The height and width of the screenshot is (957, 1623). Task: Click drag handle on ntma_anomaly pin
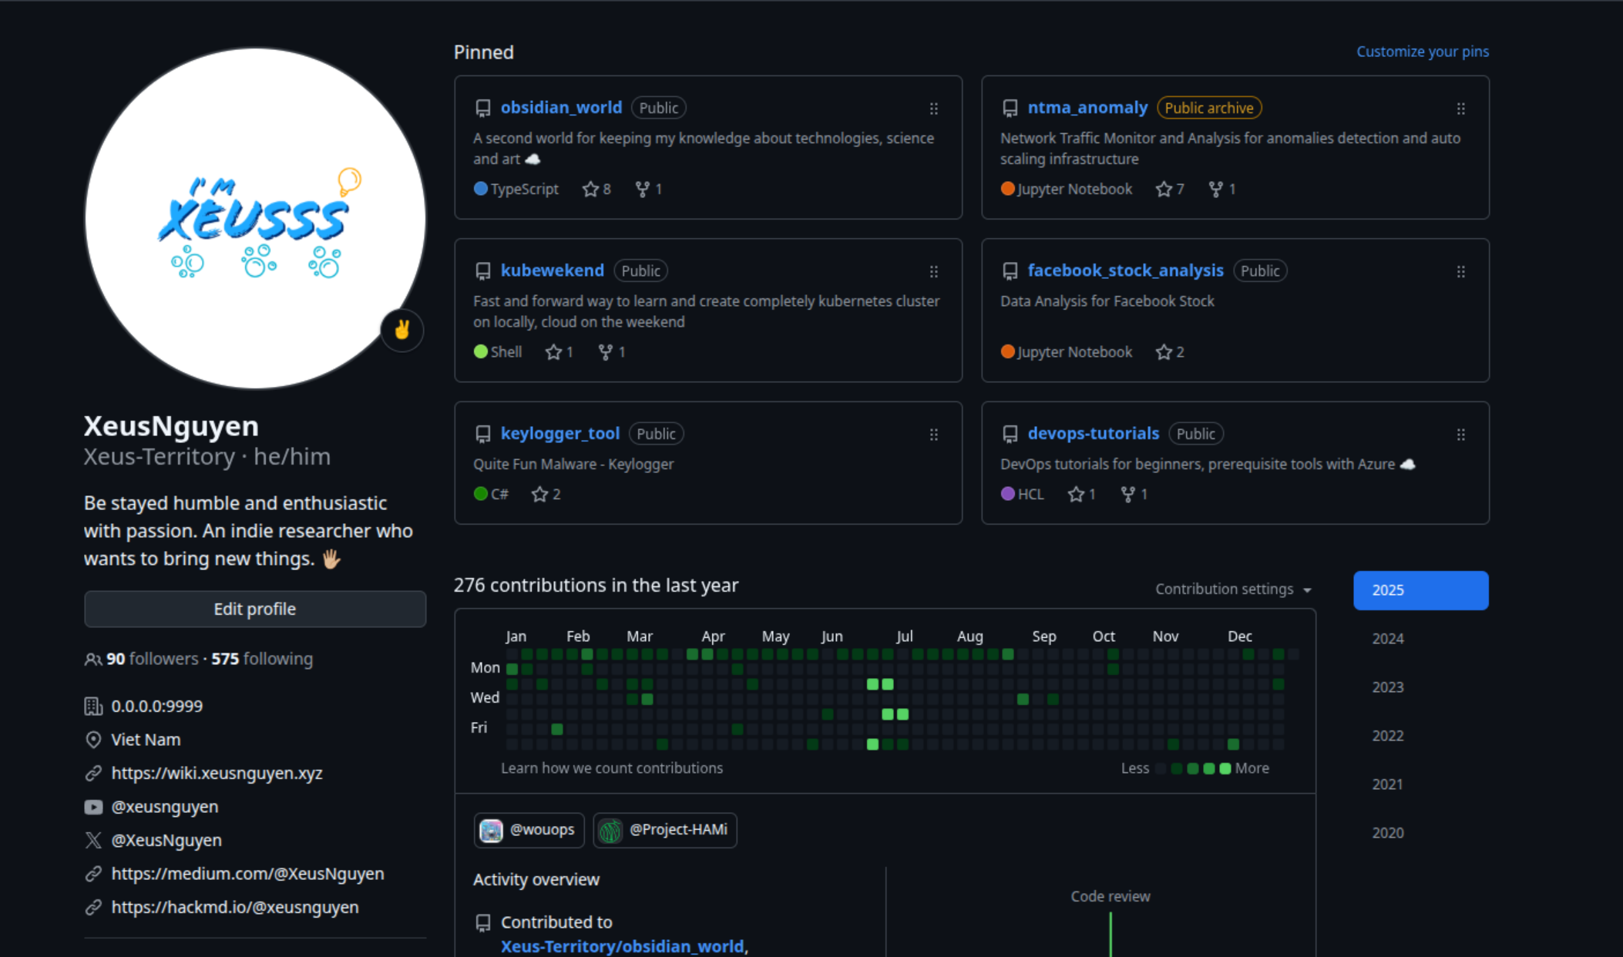click(x=1460, y=109)
